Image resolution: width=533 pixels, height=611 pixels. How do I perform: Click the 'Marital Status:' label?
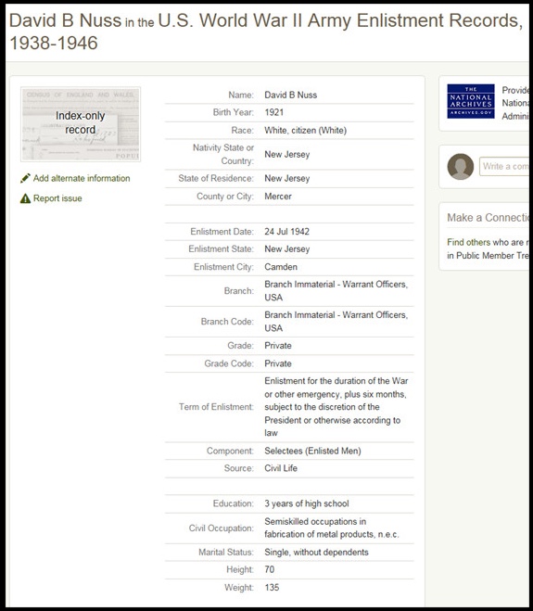226,553
